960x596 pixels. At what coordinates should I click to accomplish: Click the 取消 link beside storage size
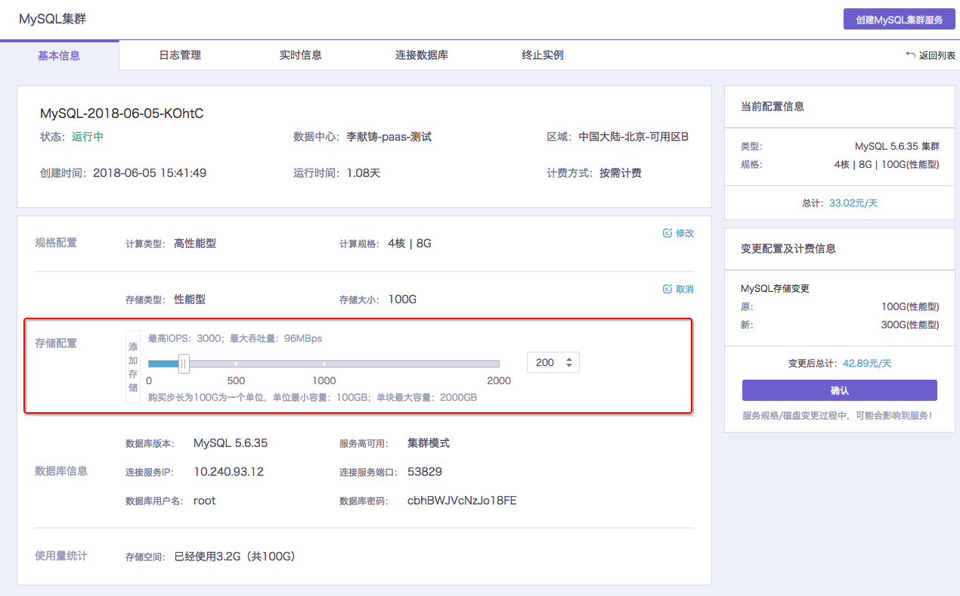point(678,289)
